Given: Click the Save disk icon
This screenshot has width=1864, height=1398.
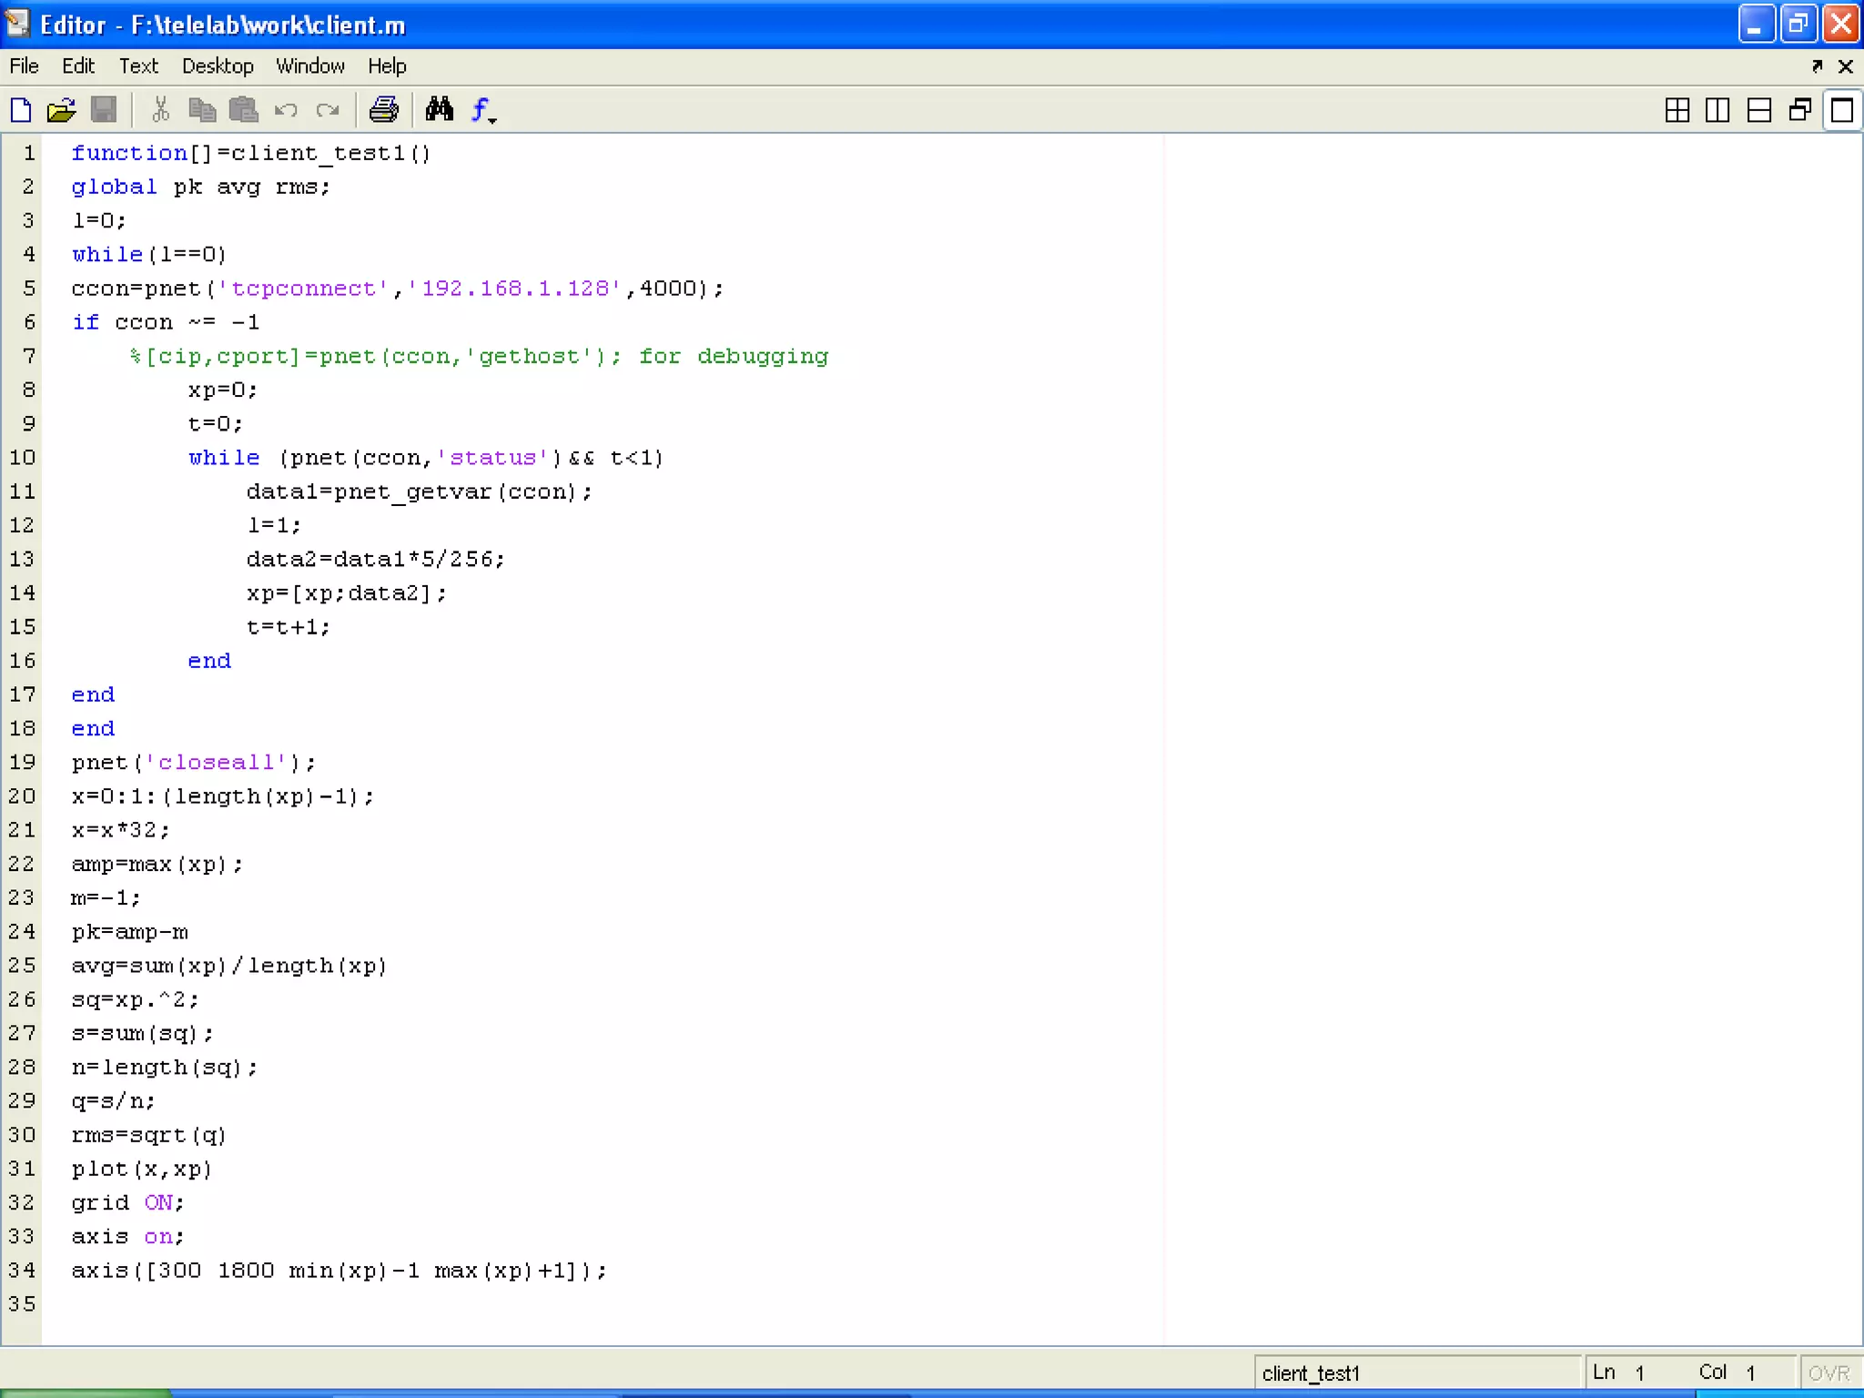Looking at the screenshot, I should click(x=104, y=110).
